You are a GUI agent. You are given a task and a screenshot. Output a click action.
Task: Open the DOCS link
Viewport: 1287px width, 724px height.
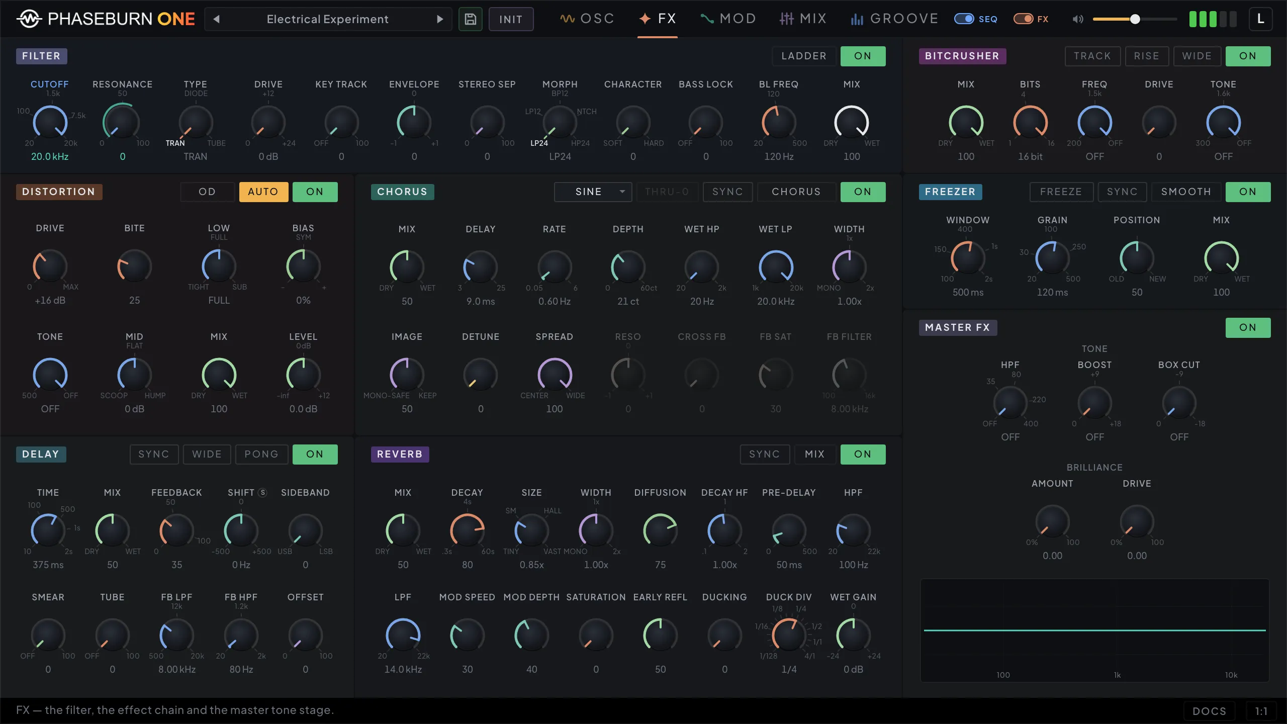click(x=1209, y=711)
